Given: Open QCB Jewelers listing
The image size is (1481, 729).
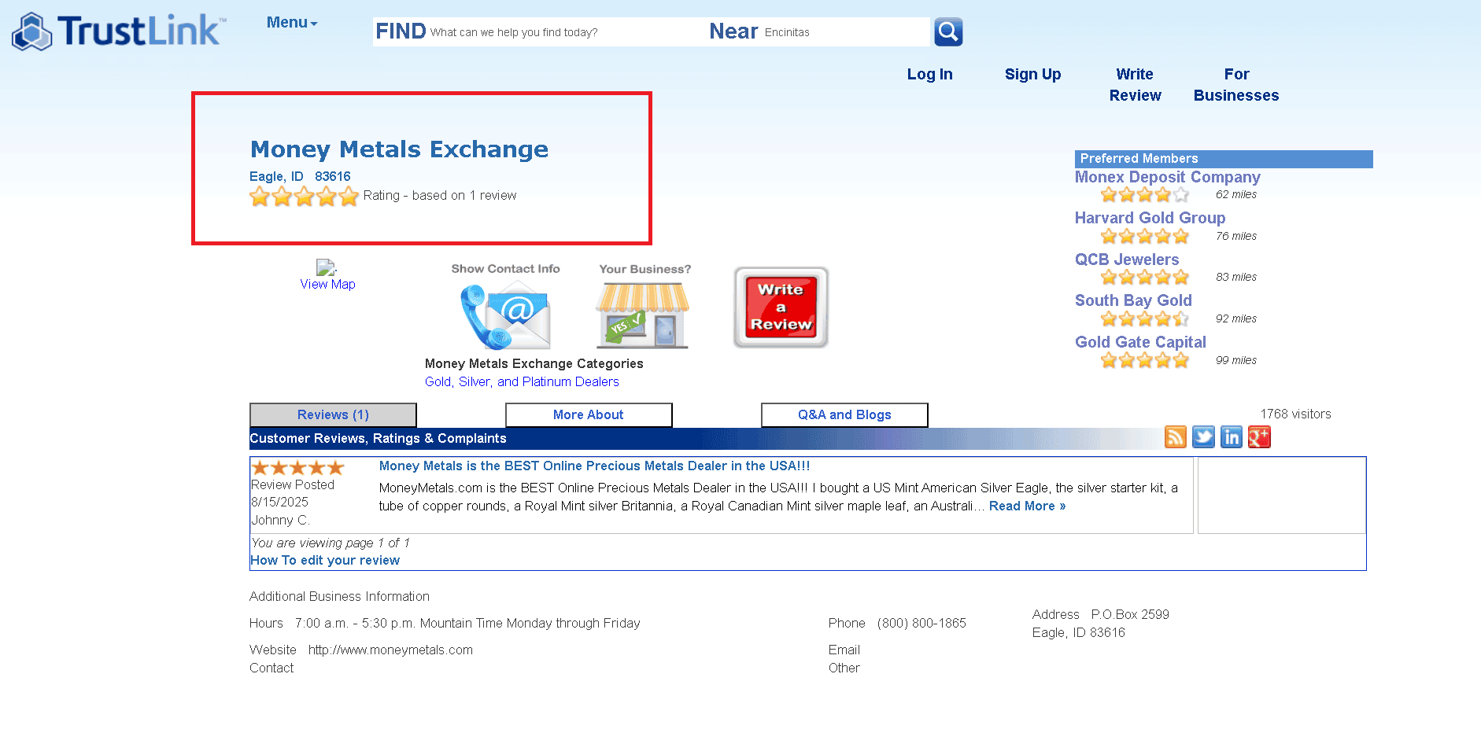Looking at the screenshot, I should pos(1127,260).
